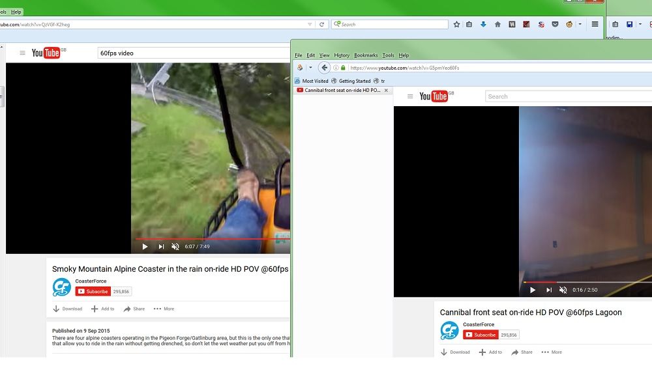Click the YouTube logo in the front window
This screenshot has height=366, width=652.
[434, 96]
